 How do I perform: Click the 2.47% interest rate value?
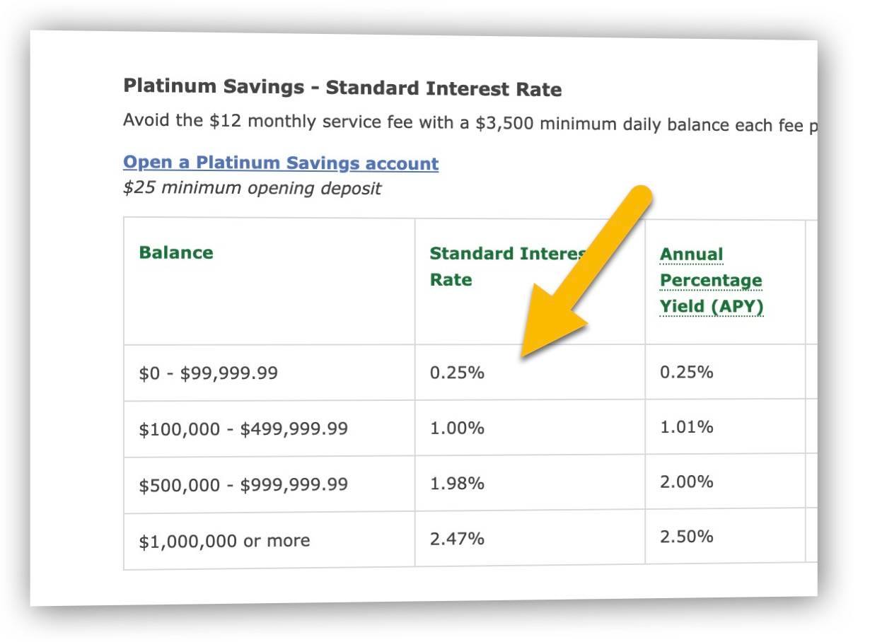(x=457, y=539)
